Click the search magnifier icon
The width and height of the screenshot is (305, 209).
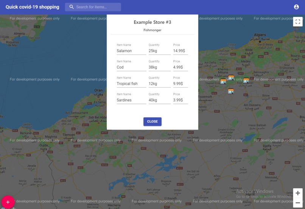click(x=72, y=7)
